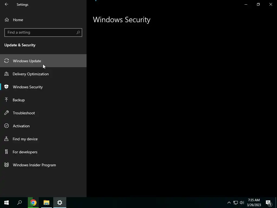The height and width of the screenshot is (208, 277).
Task: Click the Find my device locator icon
Action: (6, 139)
